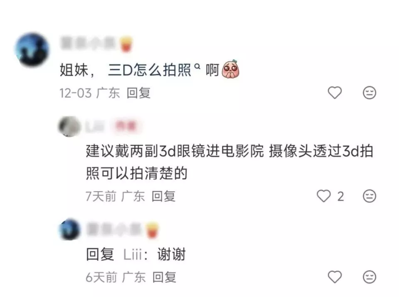This screenshot has width=399, height=297.
Task: Like the reply with 2 likes
Action: pos(324,196)
